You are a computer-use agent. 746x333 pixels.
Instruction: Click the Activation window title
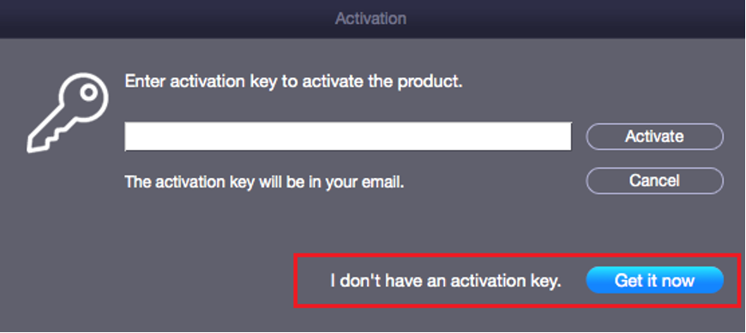(x=370, y=19)
